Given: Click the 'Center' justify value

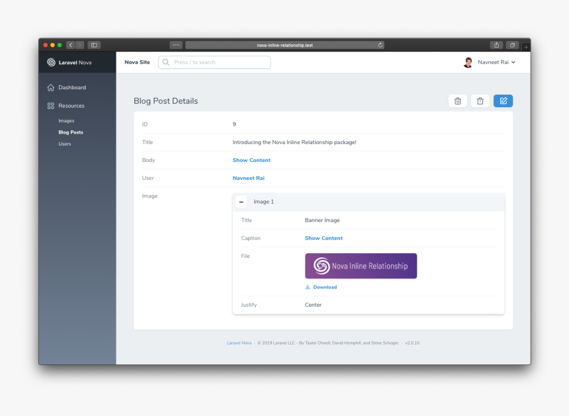Looking at the screenshot, I should point(313,305).
